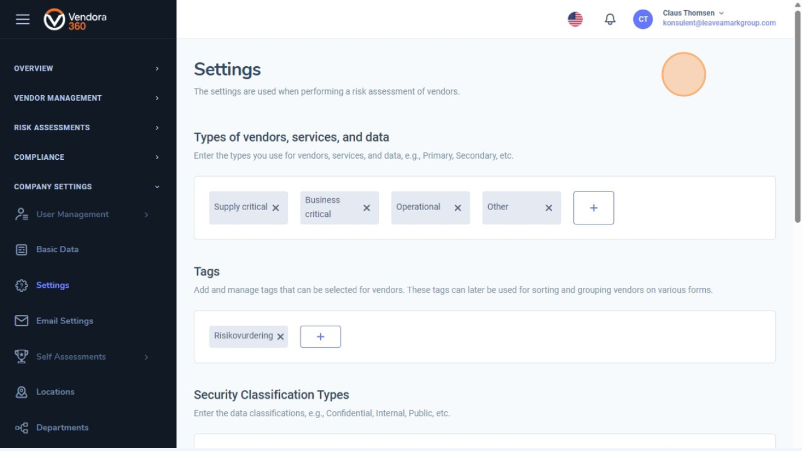Click the Vendora 360 logo
This screenshot has height=451, width=802.
click(75, 19)
